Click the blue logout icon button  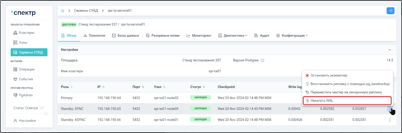(390, 11)
